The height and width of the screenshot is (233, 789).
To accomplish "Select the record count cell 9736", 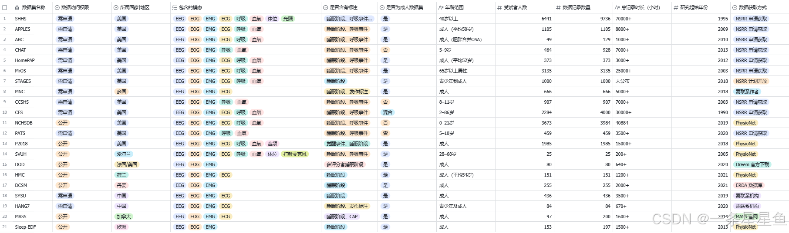I will (583, 19).
